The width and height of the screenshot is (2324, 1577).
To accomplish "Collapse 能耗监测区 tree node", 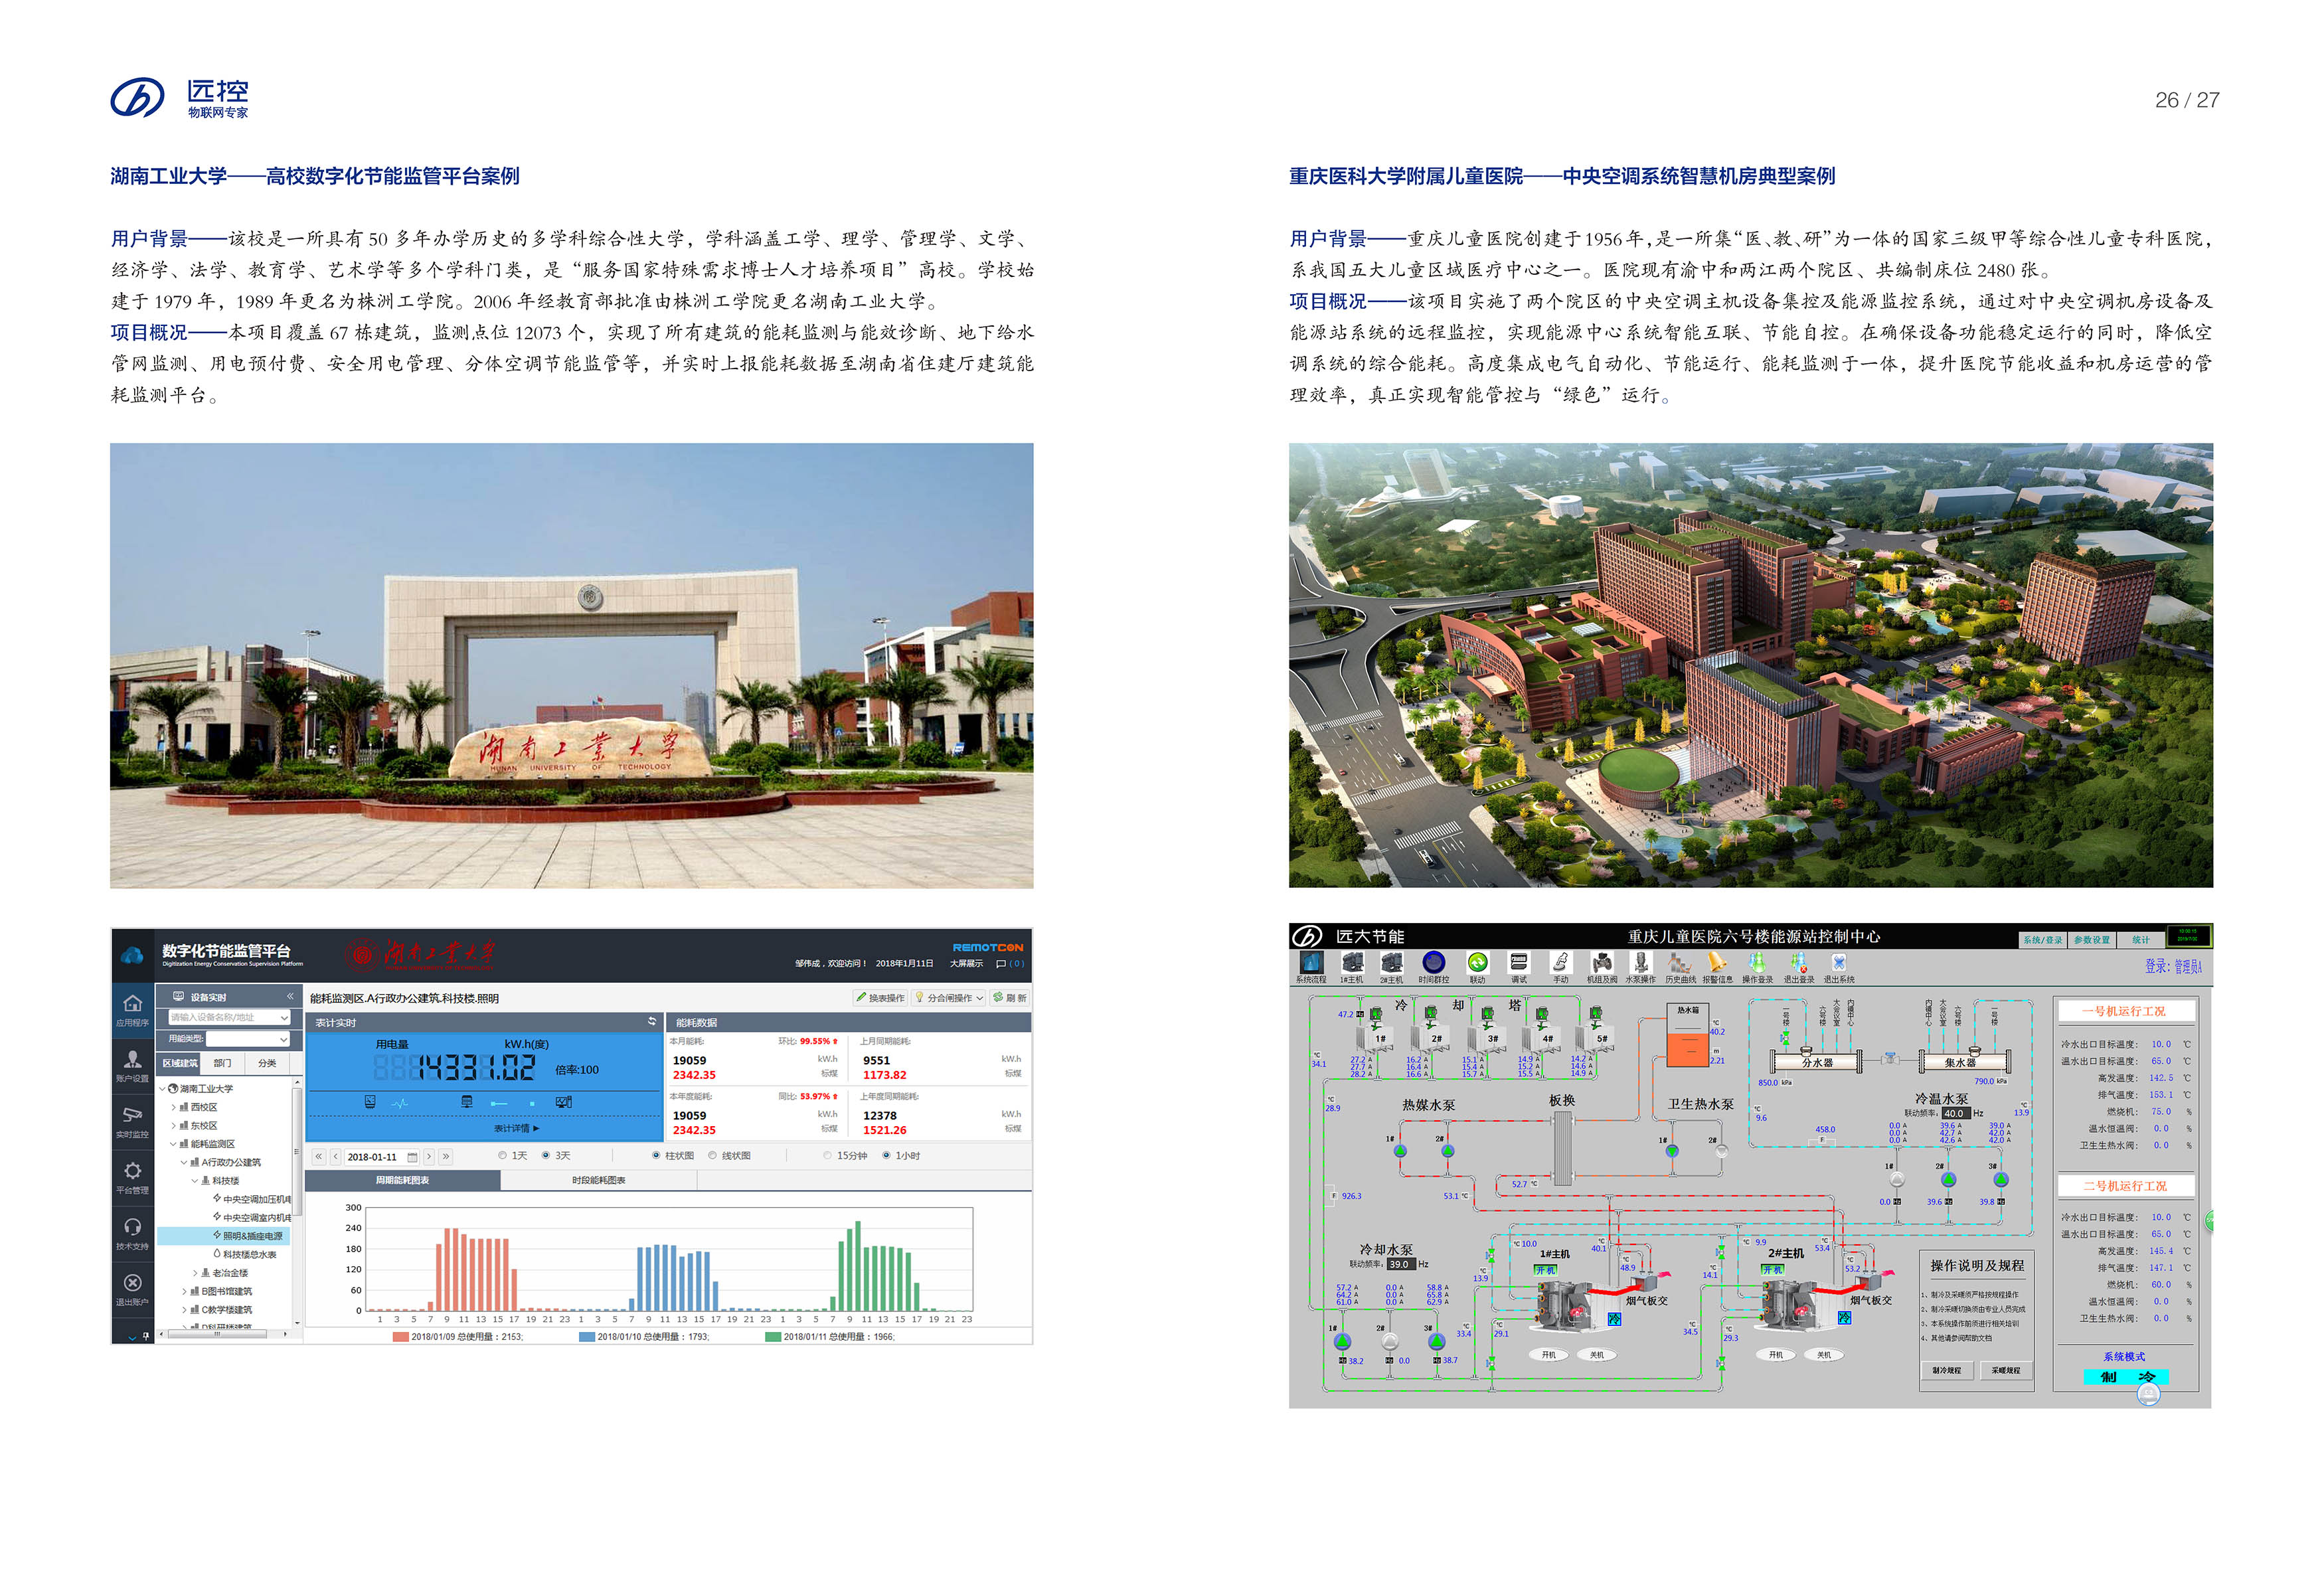I will coord(173,1144).
